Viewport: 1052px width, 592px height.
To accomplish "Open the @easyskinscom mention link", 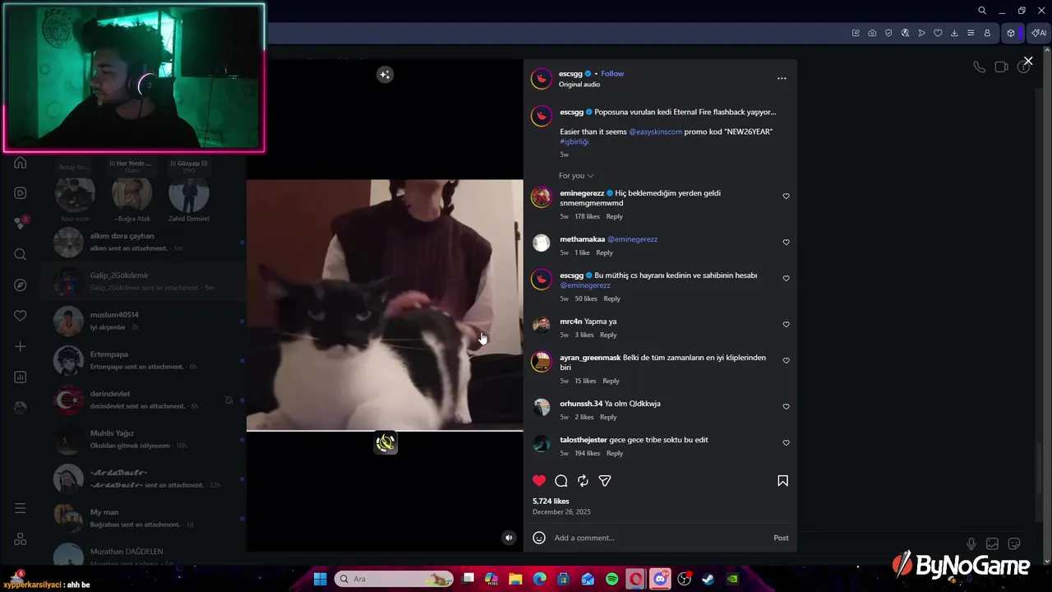I will pos(655,132).
